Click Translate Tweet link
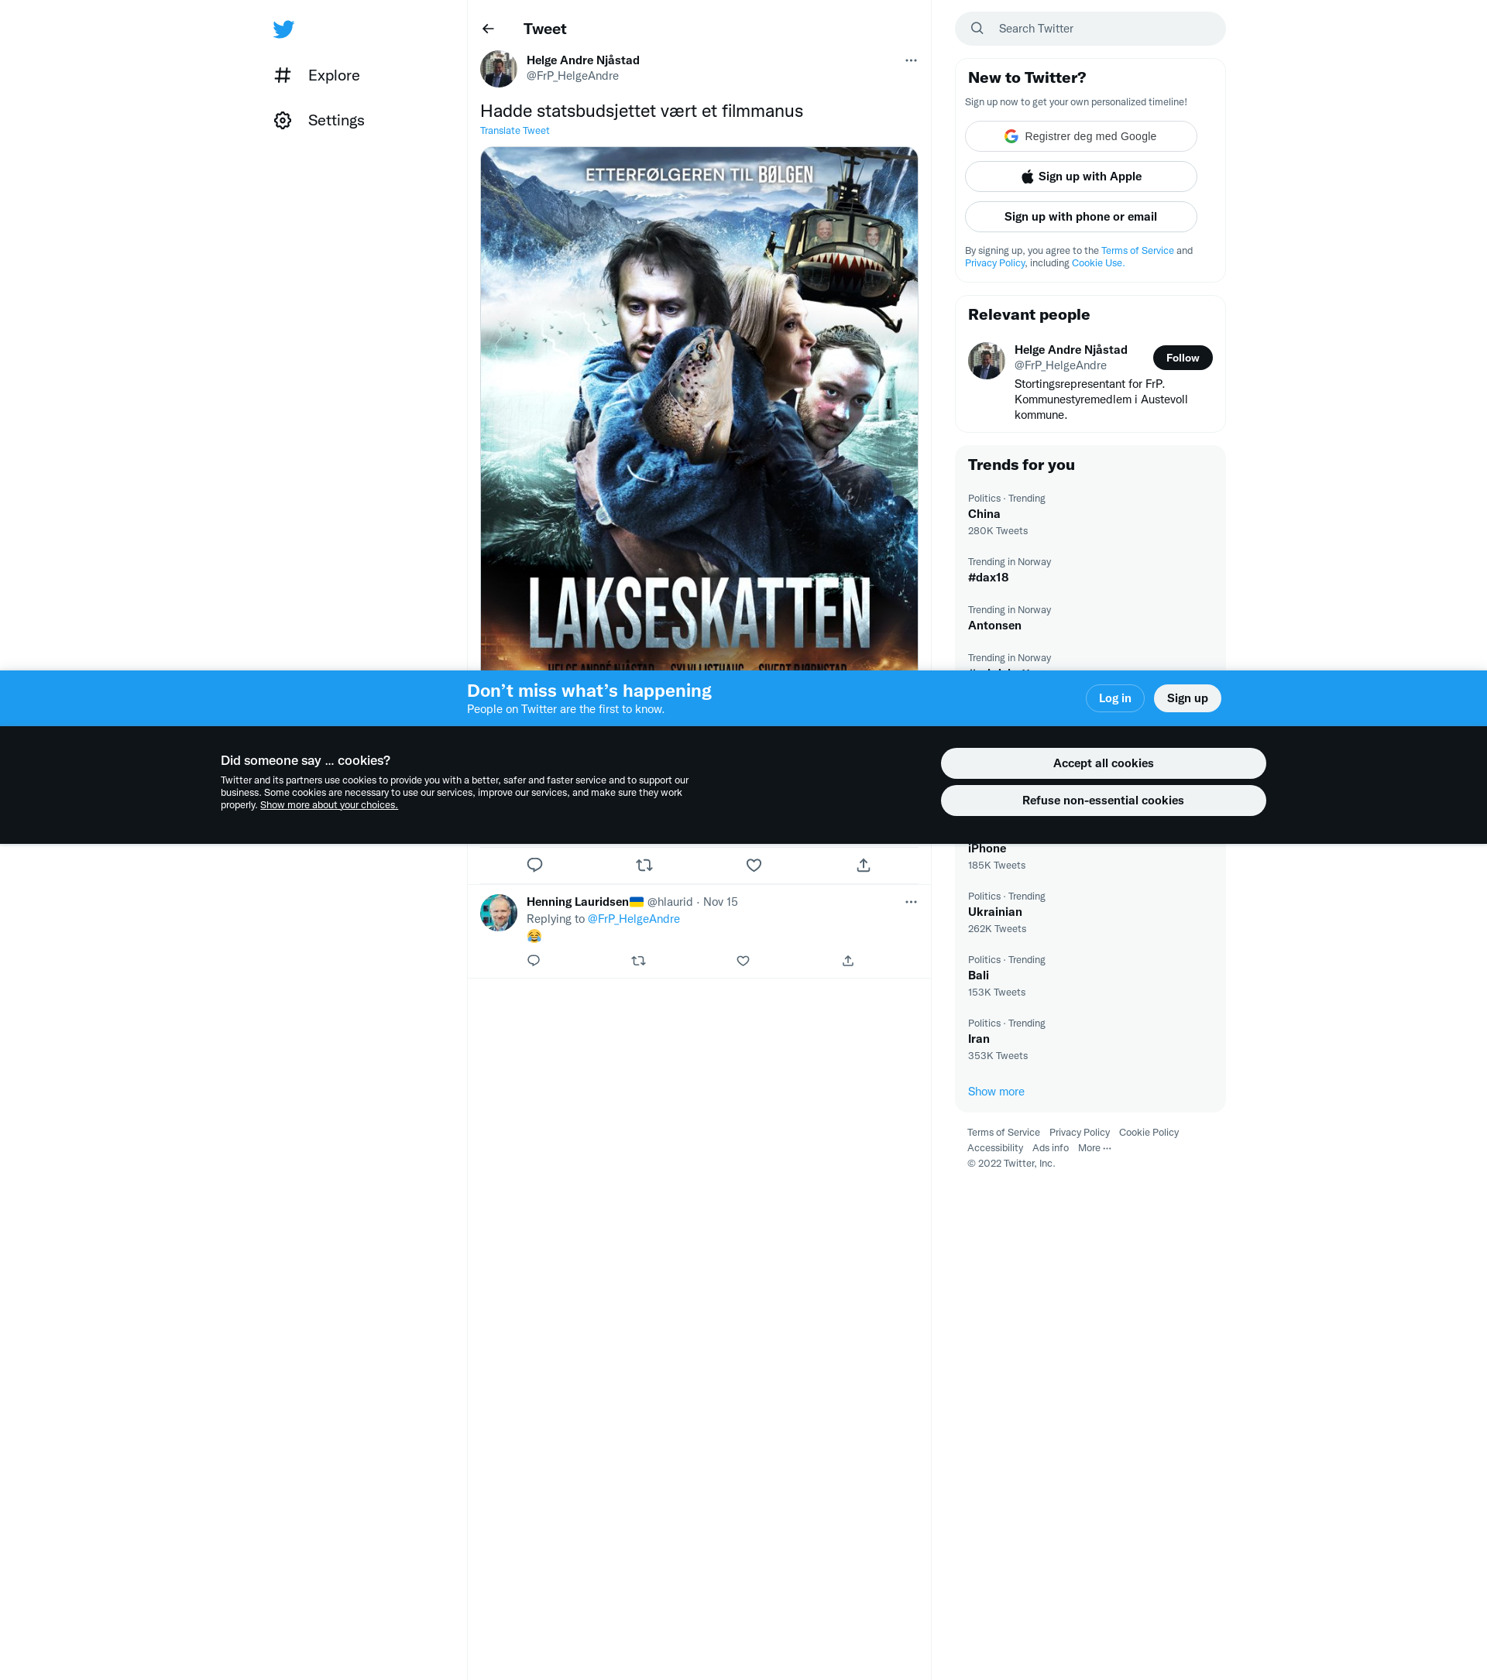Viewport: 1487px width, 1680px height. (x=514, y=131)
